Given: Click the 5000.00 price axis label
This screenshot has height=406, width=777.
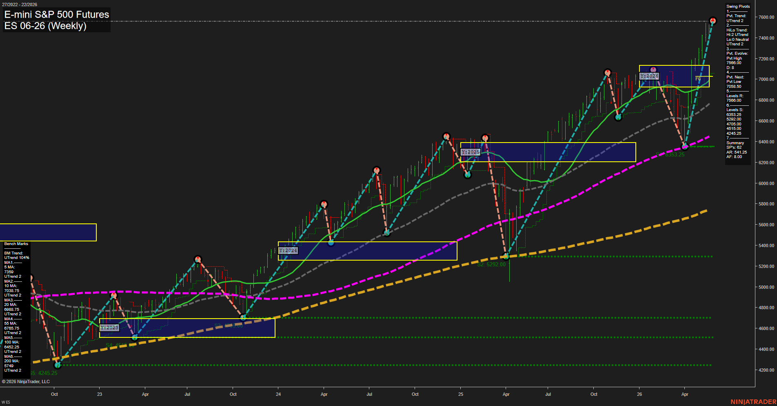Looking at the screenshot, I should coord(766,287).
